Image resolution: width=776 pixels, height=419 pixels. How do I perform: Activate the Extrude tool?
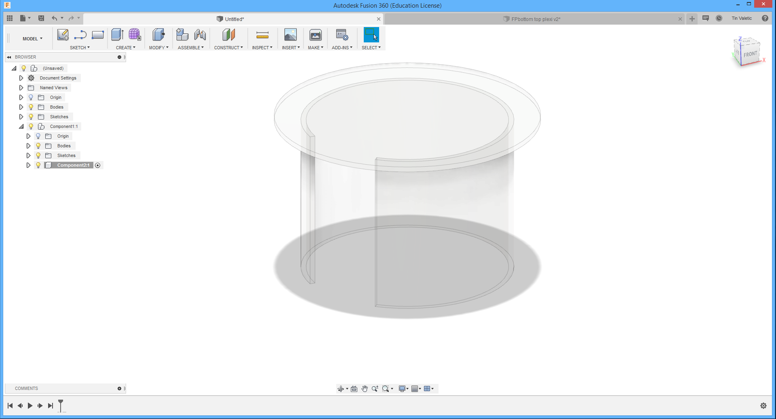tap(117, 35)
